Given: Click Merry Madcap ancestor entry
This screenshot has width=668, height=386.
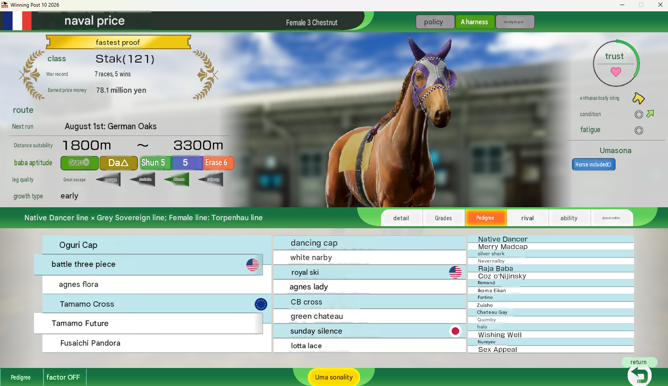Looking at the screenshot, I should (551, 247).
